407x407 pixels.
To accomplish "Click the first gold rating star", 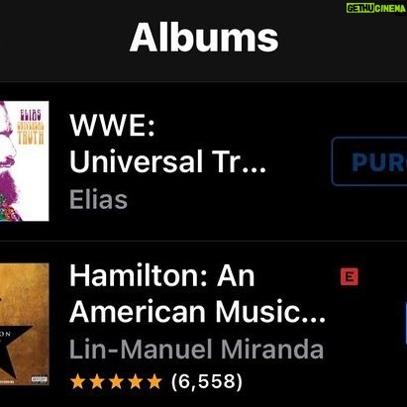I will click(x=77, y=381).
